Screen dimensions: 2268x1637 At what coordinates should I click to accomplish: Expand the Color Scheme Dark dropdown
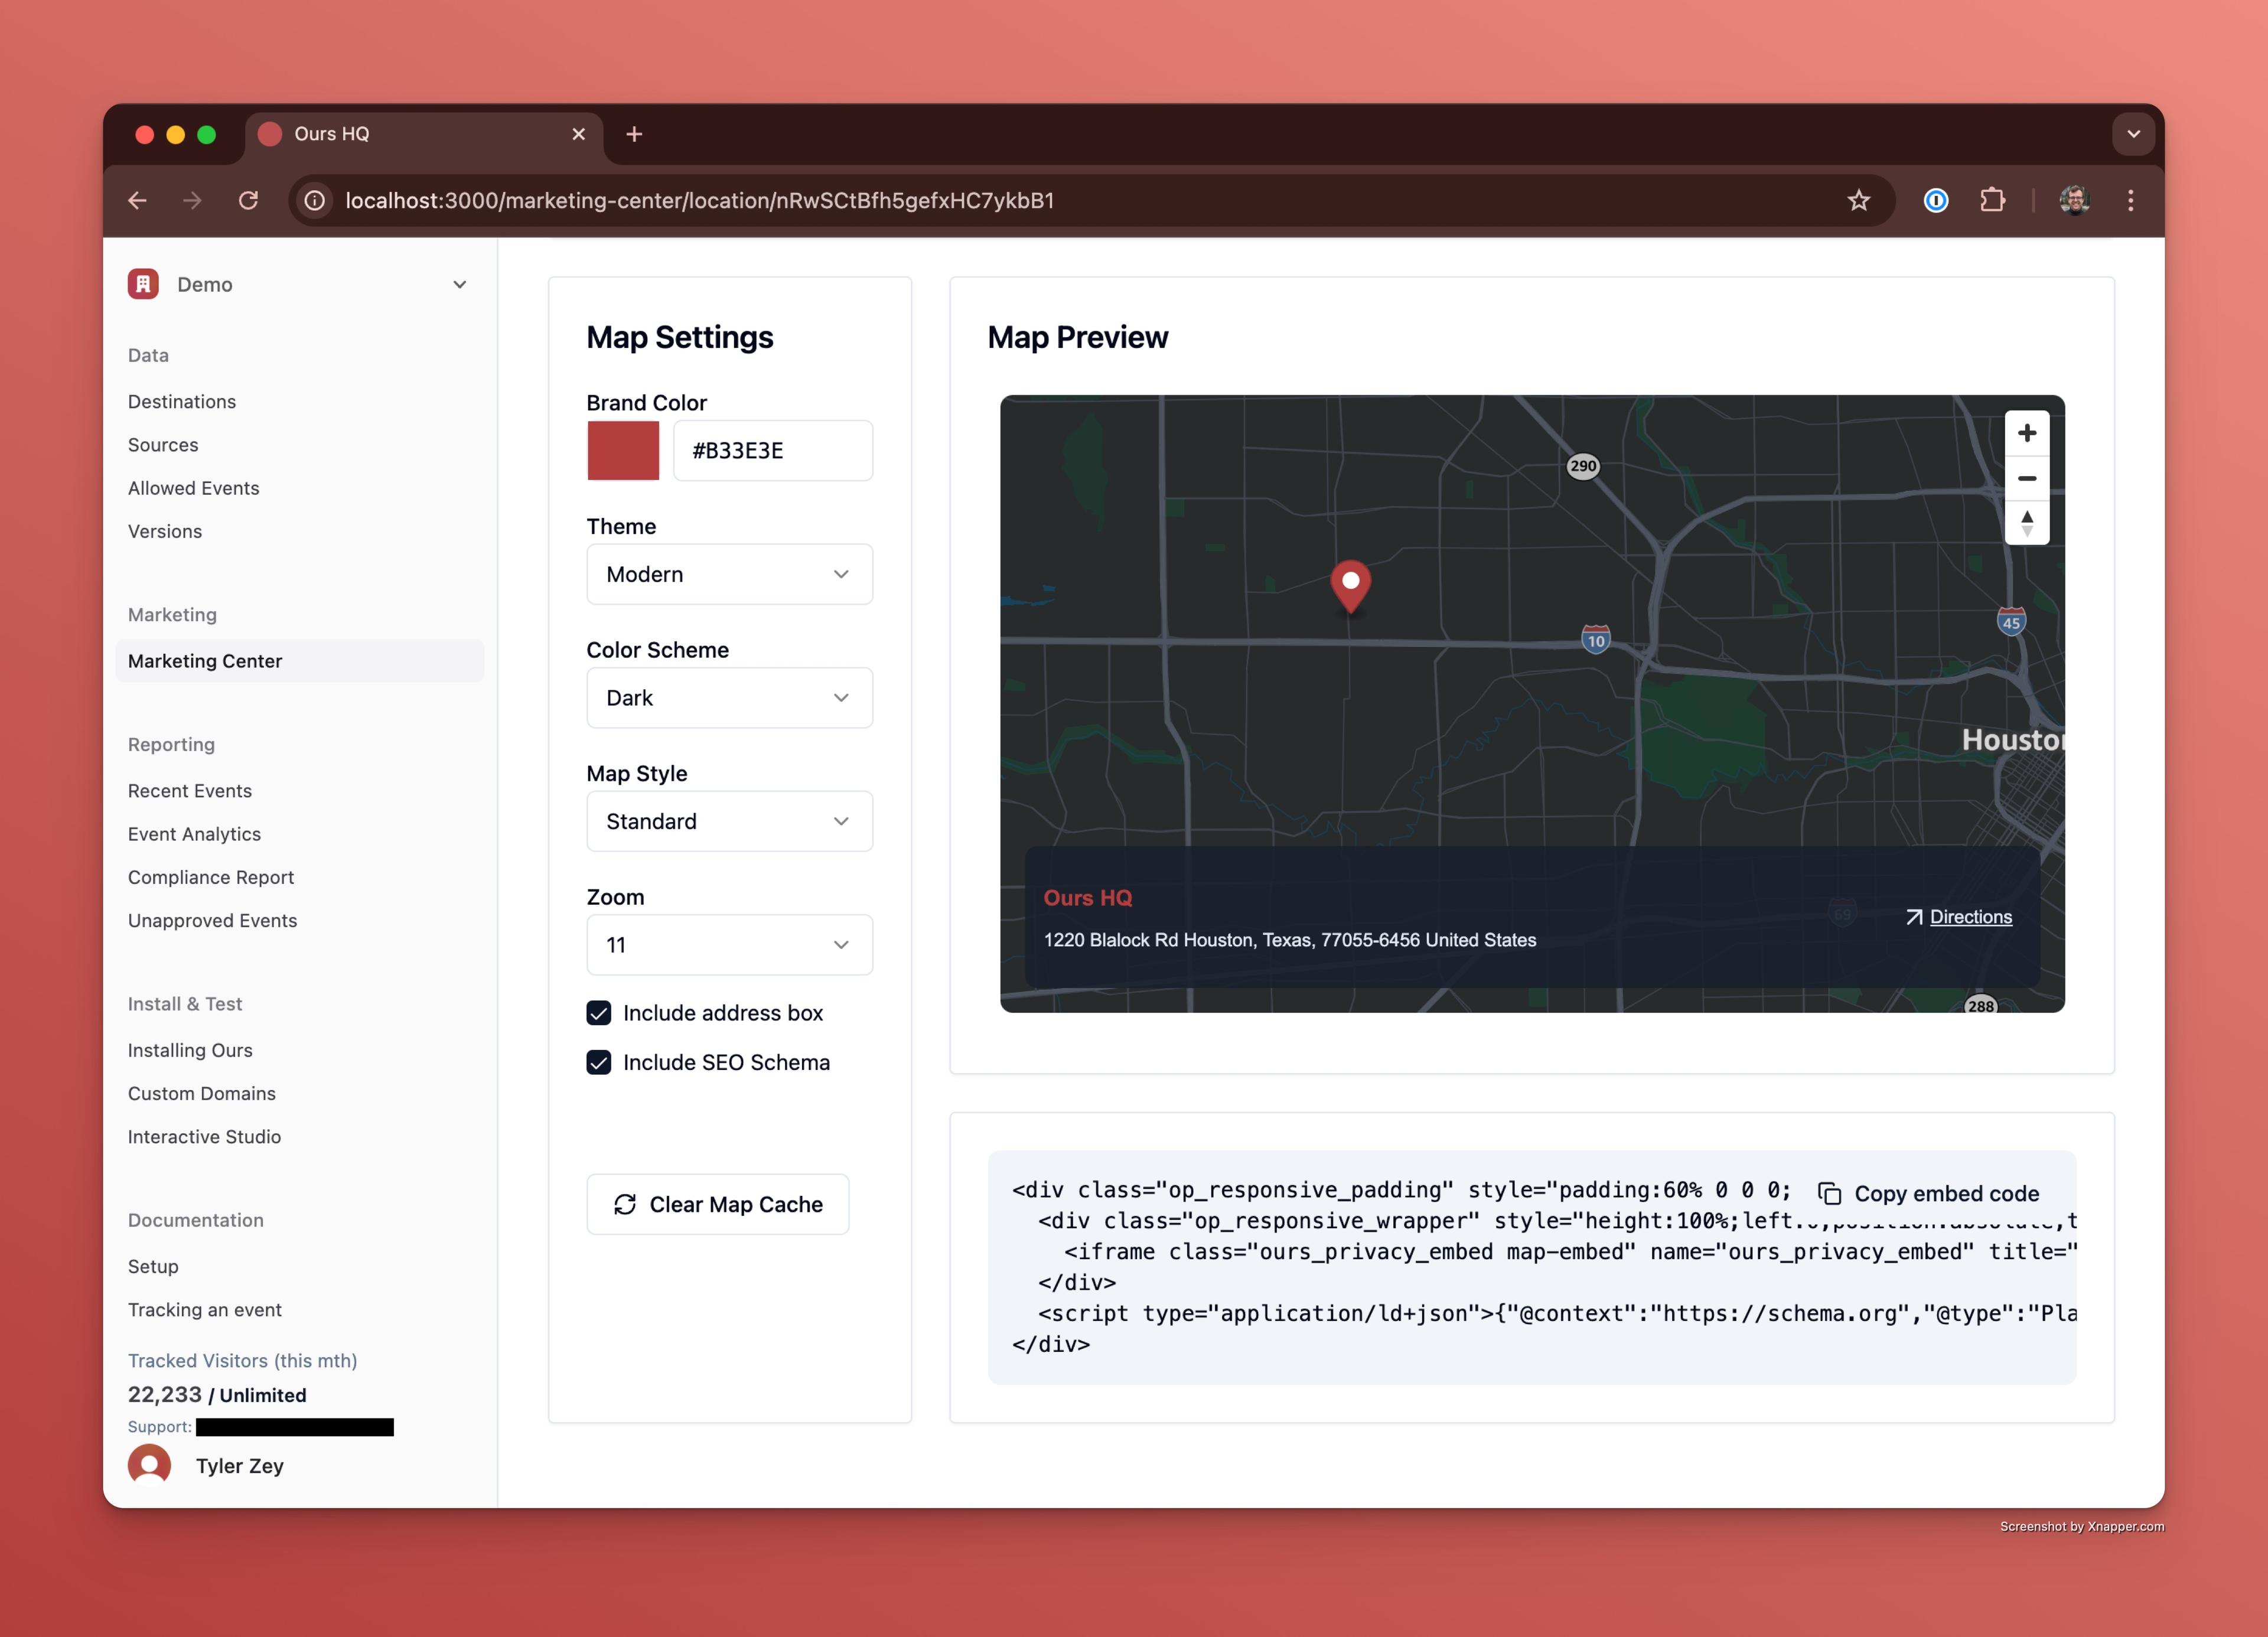(x=729, y=698)
